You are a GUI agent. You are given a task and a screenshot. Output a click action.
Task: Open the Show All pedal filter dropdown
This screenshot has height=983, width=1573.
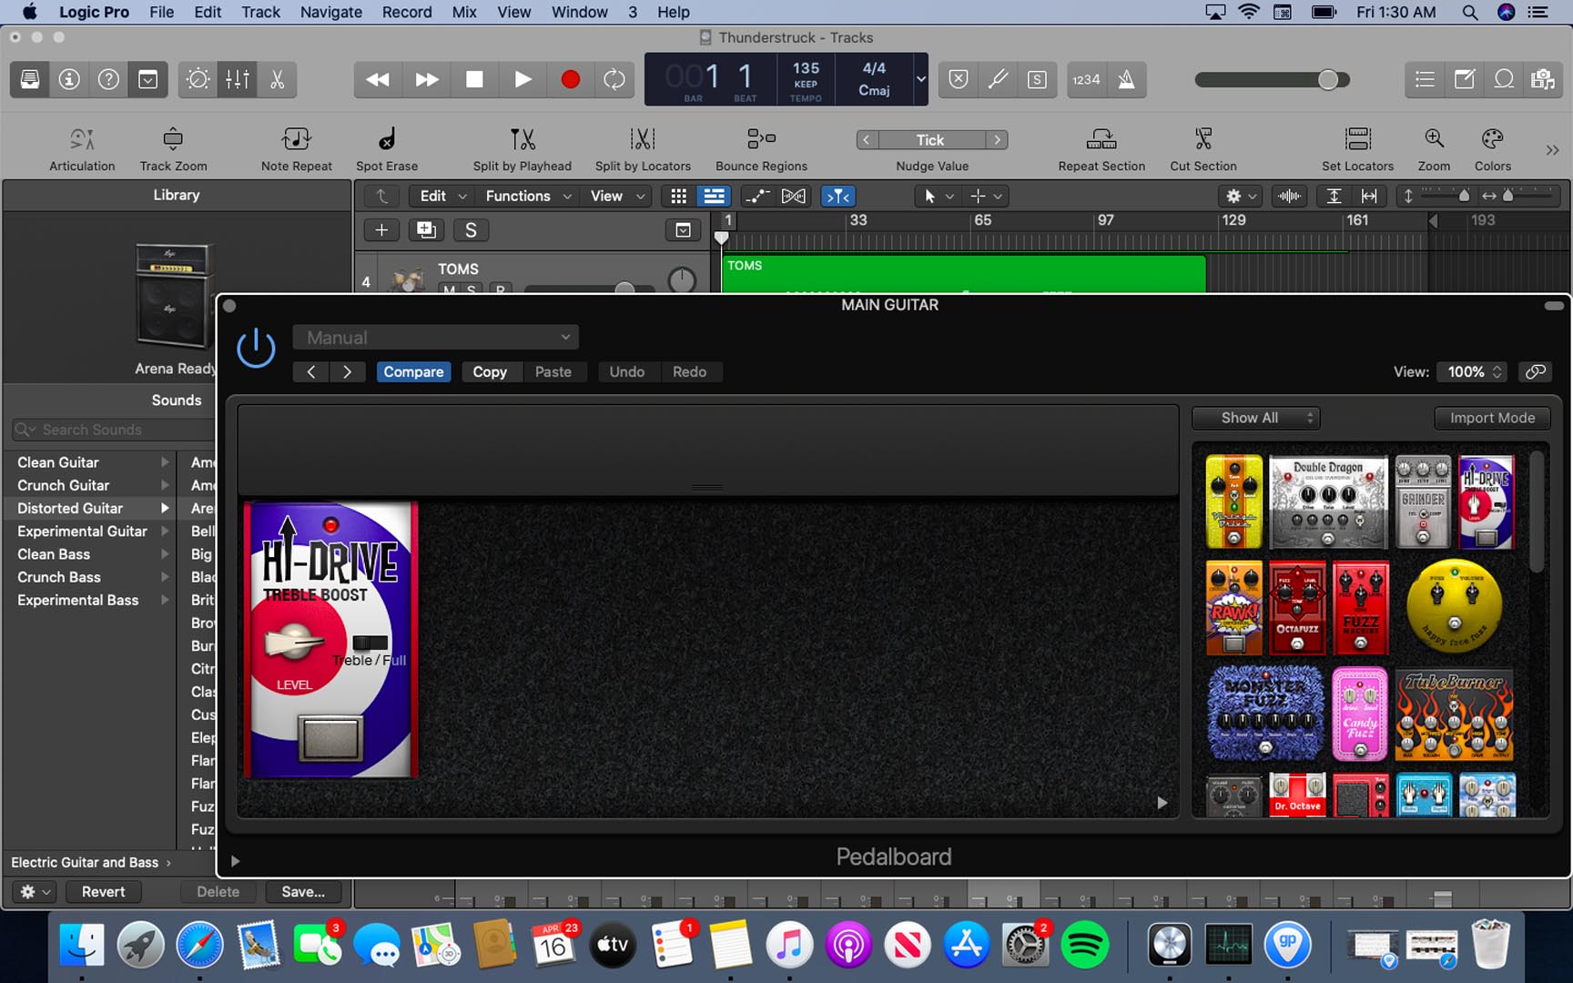point(1255,418)
